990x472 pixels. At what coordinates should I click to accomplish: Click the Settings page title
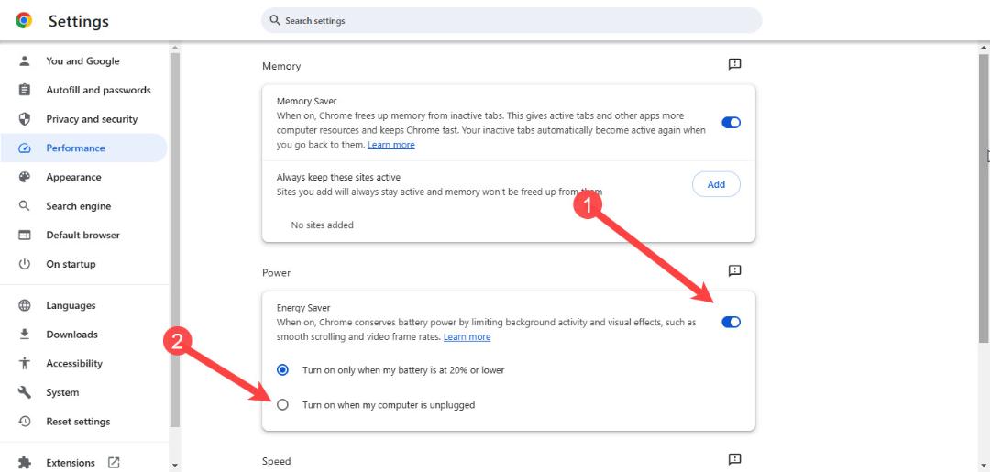click(78, 21)
